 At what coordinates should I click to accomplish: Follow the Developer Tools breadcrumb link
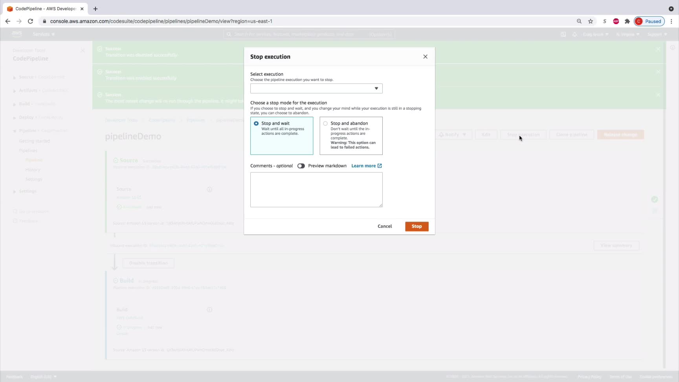tap(121, 120)
